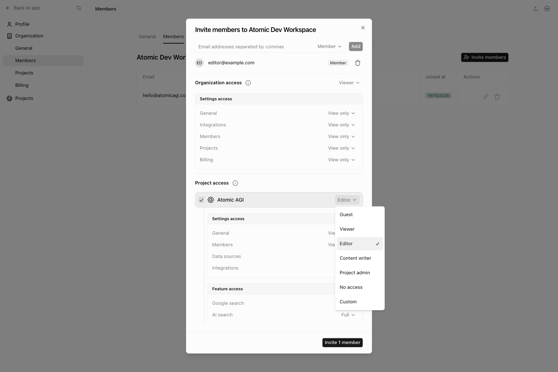Open the Projects View only dropdown
Viewport: 558px width, 372px height.
[341, 148]
